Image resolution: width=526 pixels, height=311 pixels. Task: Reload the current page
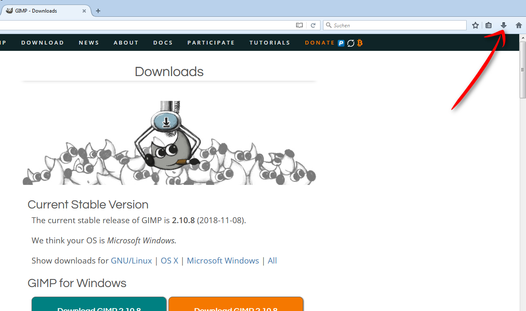pos(313,25)
